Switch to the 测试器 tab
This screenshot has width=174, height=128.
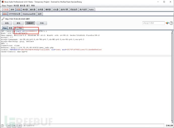click(x=25, y=10)
